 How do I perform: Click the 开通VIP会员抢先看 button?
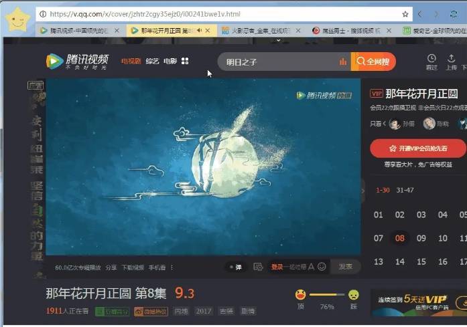click(418, 148)
